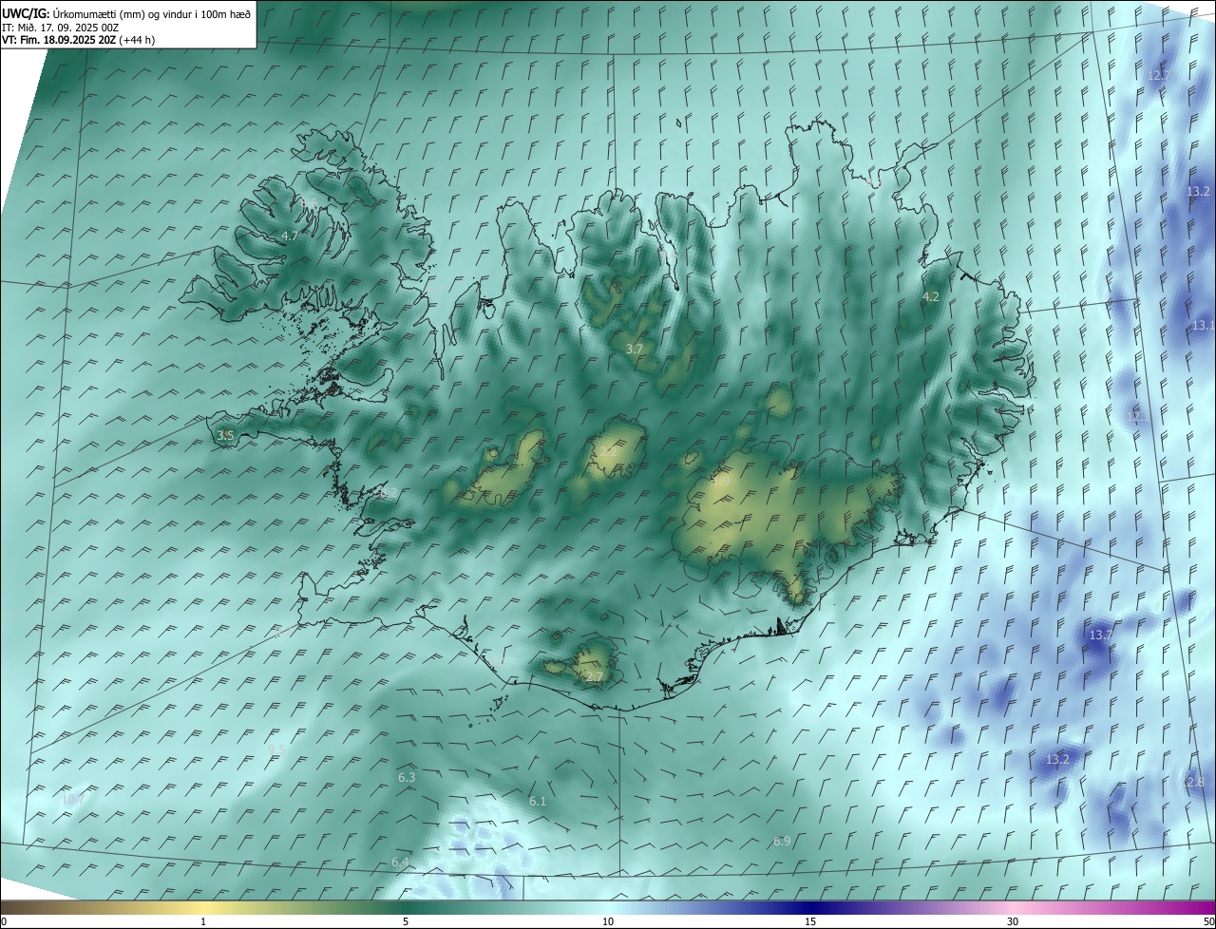Click the title 'Úrkomumætti (mm) og vindur í 100m hæð'
This screenshot has height=929, width=1216.
[x=152, y=12]
